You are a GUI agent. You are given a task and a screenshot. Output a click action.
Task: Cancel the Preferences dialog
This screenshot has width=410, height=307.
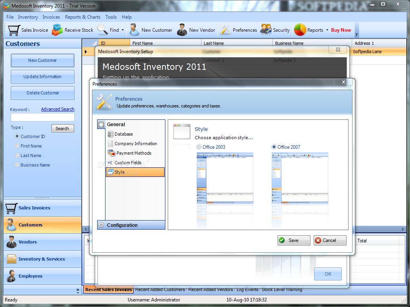[x=330, y=240]
